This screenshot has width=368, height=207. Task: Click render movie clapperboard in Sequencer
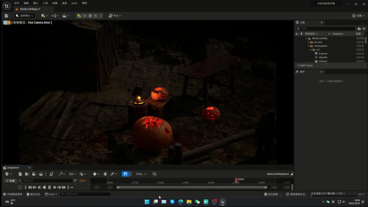41,174
